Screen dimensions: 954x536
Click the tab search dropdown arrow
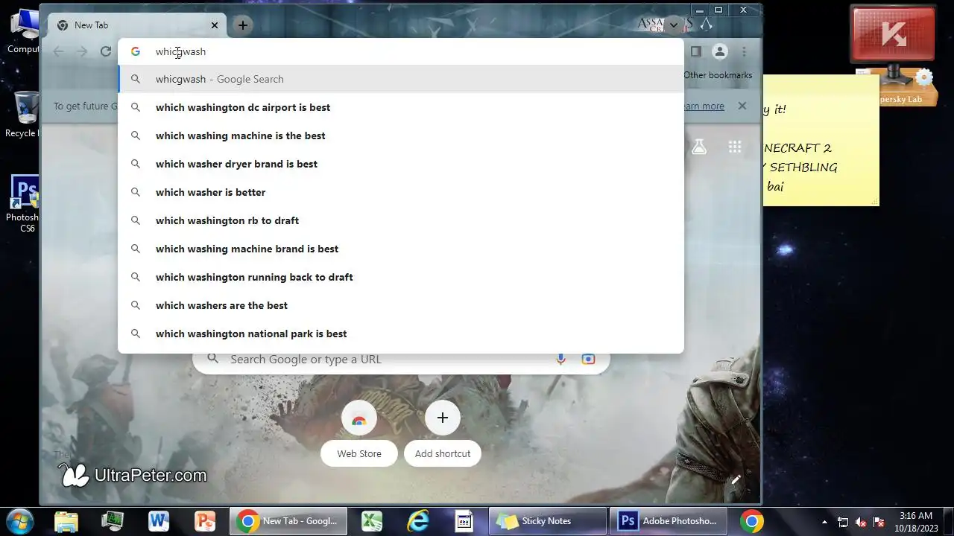coord(674,25)
